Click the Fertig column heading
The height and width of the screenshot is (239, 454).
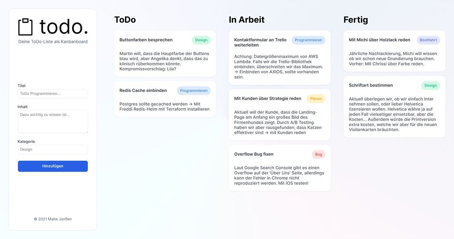click(355, 20)
